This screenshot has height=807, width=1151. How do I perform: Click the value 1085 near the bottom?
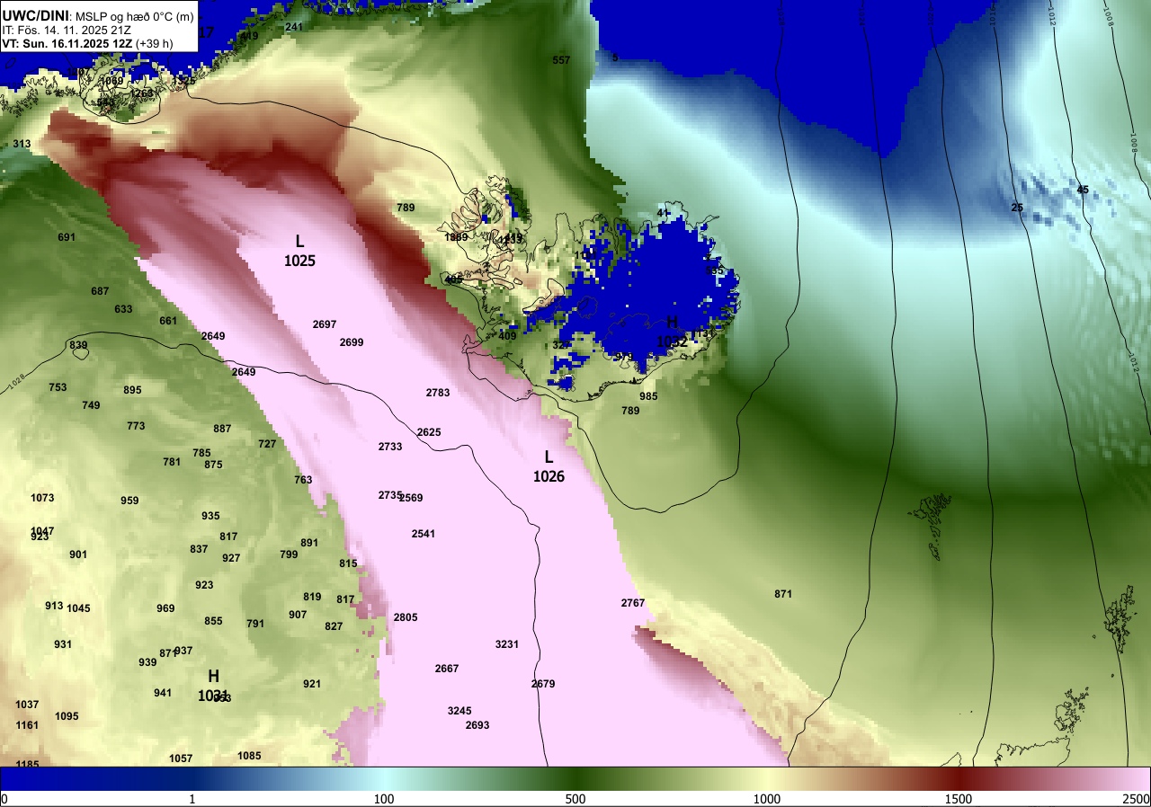pyautogui.click(x=249, y=756)
